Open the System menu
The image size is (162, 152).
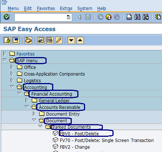85,9
